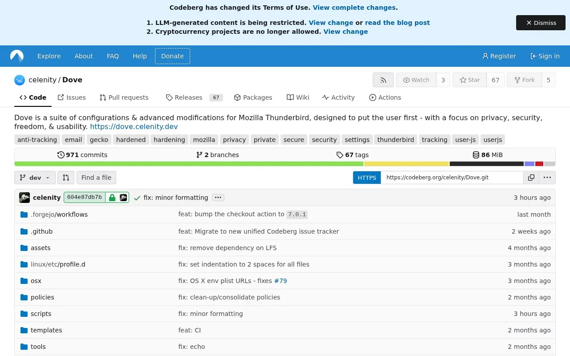Image resolution: width=570 pixels, height=356 pixels.
Task: Open the policies folder
Action: [42, 297]
